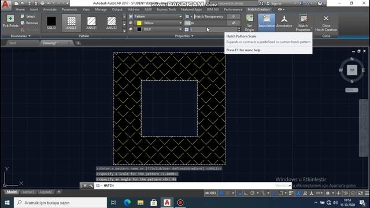The width and height of the screenshot is (370, 208).
Task: Open Windows Start menu
Action: click(x=7, y=203)
